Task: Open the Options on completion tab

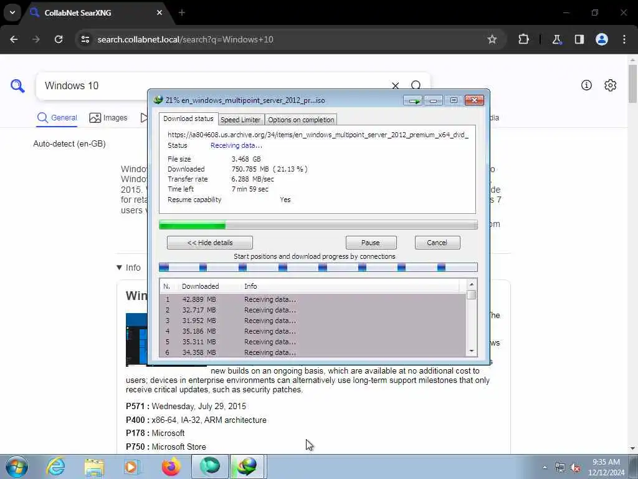Action: [x=301, y=120]
